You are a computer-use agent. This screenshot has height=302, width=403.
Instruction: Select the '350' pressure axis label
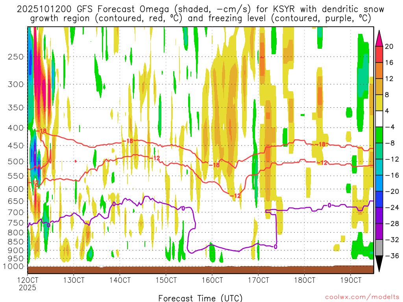pos(16,107)
